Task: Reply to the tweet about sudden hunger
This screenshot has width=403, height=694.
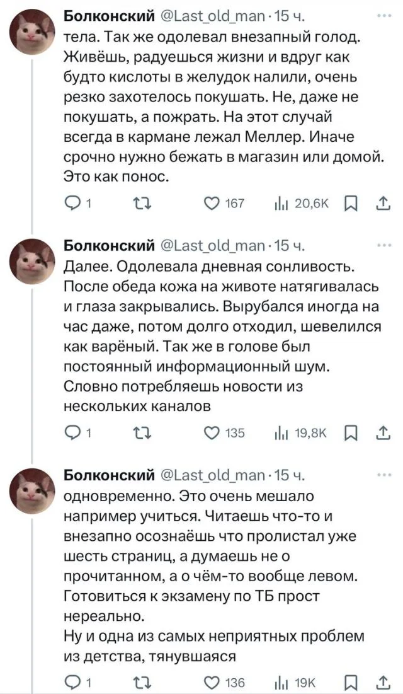Action: coord(75,204)
